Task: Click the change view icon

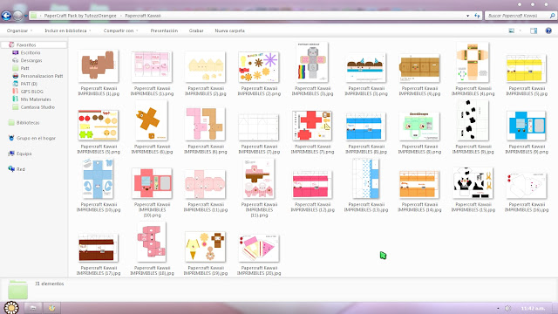Action: pyautogui.click(x=512, y=31)
